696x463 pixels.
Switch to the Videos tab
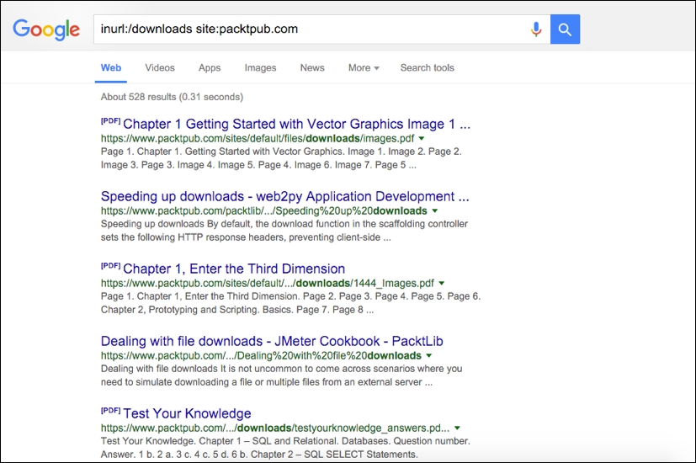pos(160,68)
